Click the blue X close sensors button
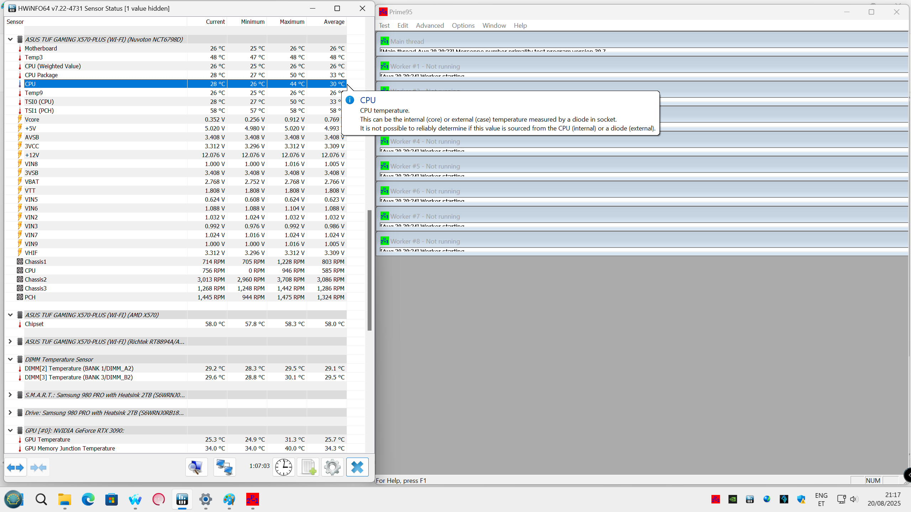Image resolution: width=911 pixels, height=512 pixels. tap(357, 467)
